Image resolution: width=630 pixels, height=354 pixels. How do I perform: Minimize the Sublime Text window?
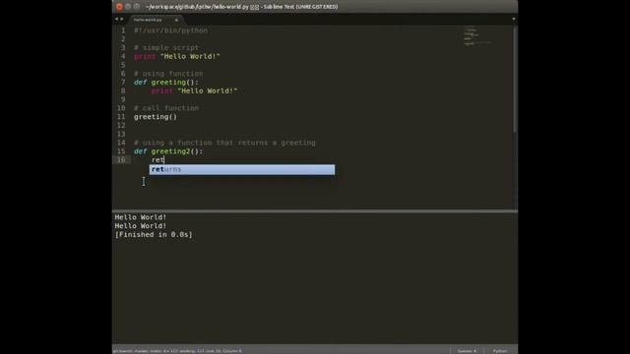(x=128, y=7)
